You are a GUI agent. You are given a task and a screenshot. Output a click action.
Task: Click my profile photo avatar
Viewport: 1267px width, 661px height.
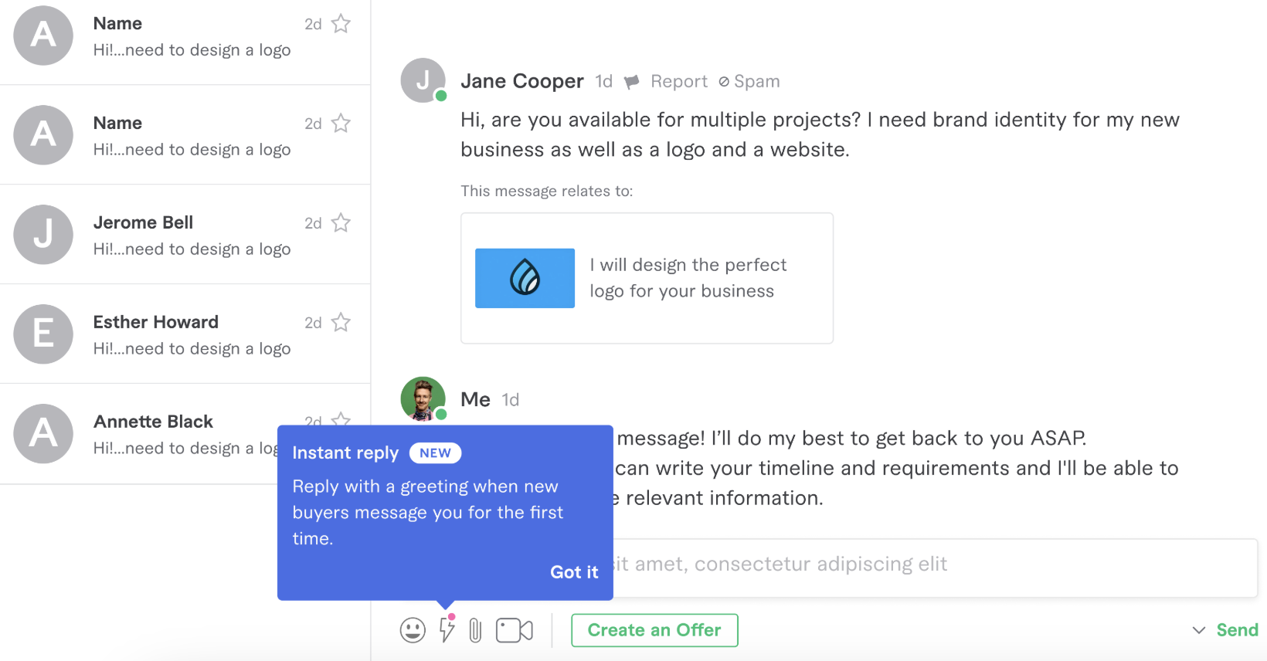423,398
